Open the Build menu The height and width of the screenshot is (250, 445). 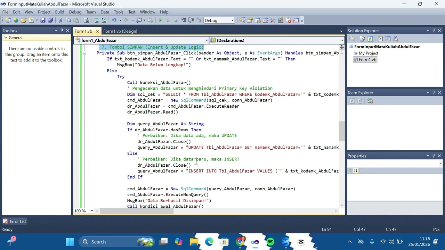59,12
